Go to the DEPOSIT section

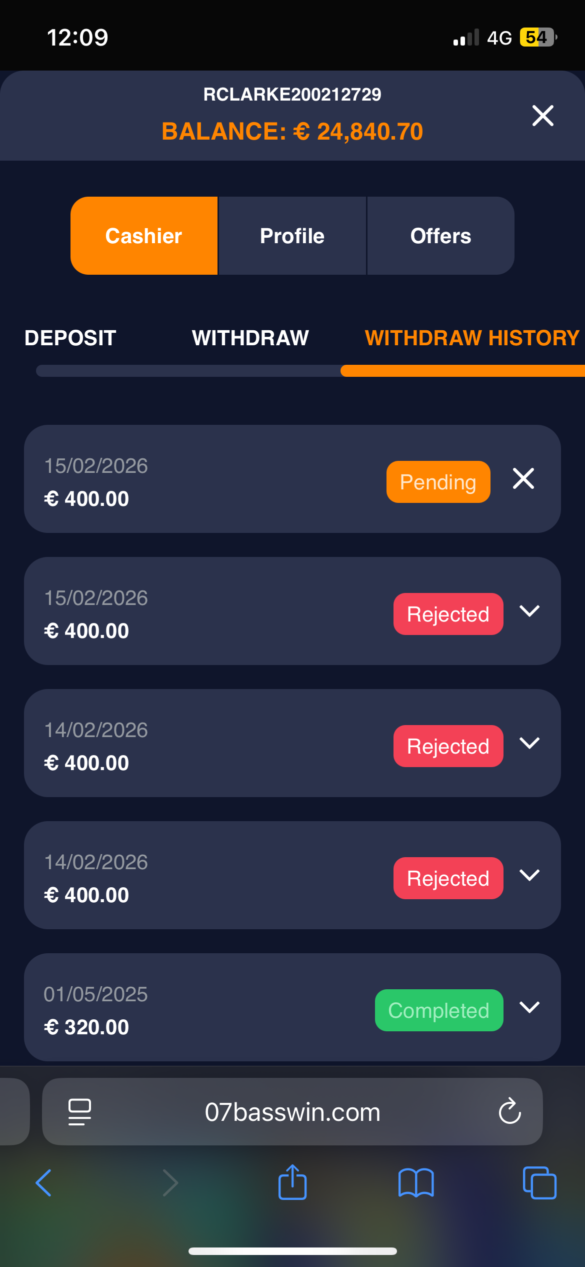(x=70, y=338)
